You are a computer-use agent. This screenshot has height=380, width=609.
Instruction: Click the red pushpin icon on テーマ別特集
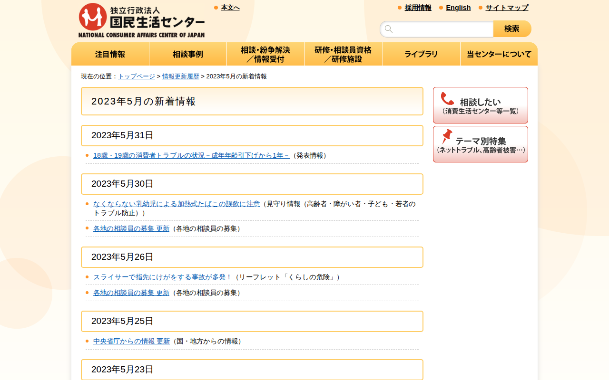click(x=447, y=137)
